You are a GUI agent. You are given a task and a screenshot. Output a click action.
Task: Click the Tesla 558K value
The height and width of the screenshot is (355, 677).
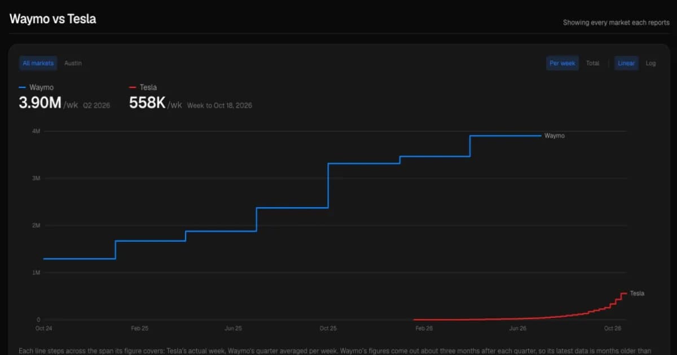coord(148,103)
